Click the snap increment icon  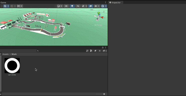18,6
